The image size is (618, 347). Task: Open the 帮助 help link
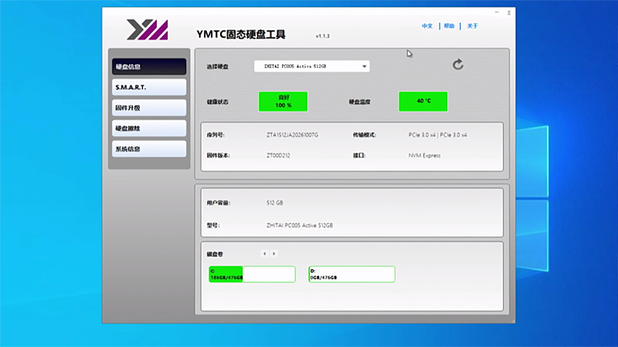[x=450, y=26]
